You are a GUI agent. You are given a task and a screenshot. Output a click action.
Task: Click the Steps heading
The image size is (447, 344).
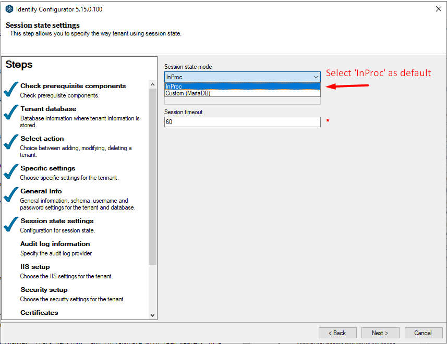19,64
